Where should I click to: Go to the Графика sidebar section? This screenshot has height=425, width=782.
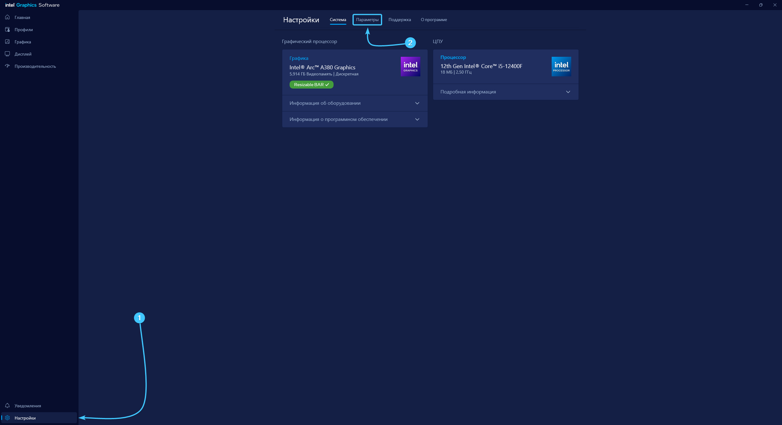click(39, 42)
